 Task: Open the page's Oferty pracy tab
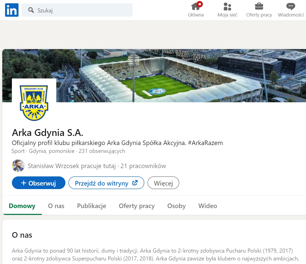(137, 206)
